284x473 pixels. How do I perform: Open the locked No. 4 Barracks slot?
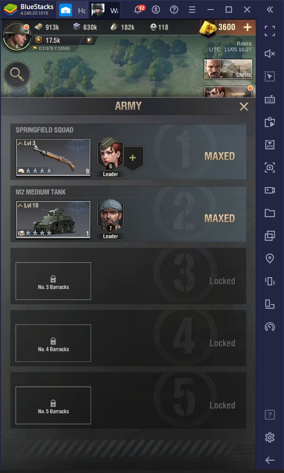[53, 343]
